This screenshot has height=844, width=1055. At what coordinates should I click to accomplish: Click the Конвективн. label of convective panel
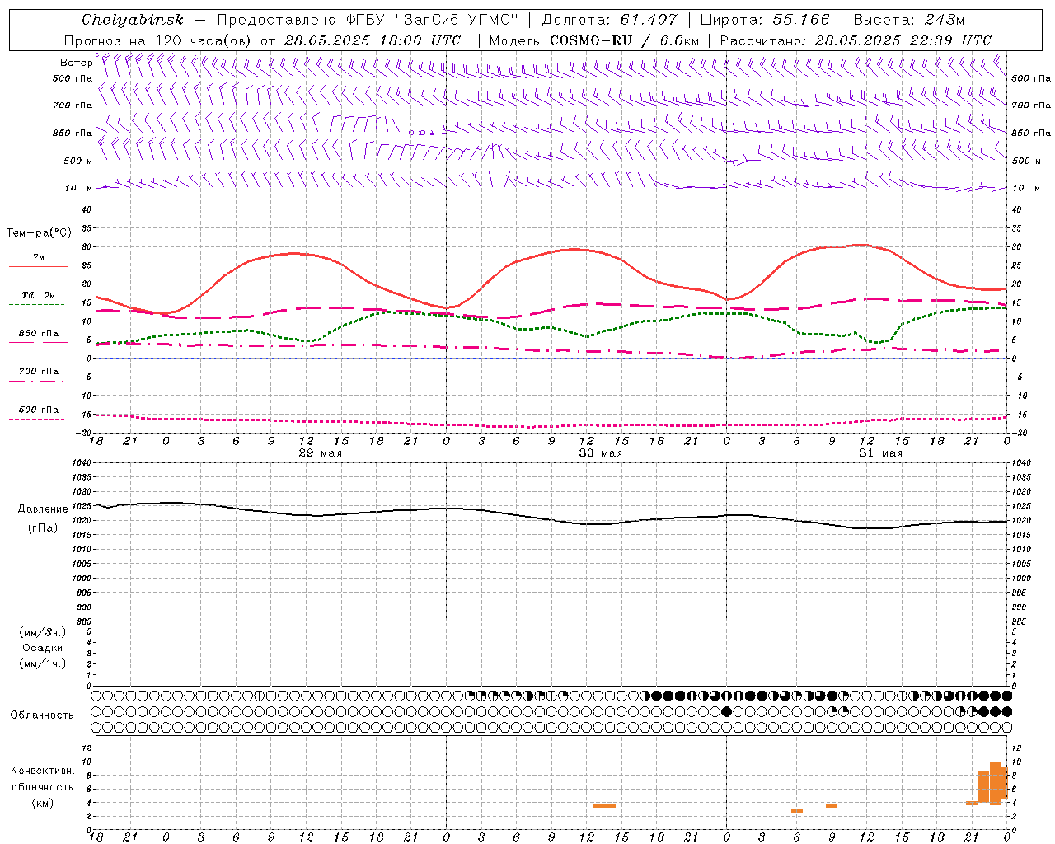tap(42, 771)
